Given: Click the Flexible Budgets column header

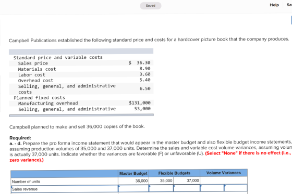Looking at the screenshot, I should point(174,173).
